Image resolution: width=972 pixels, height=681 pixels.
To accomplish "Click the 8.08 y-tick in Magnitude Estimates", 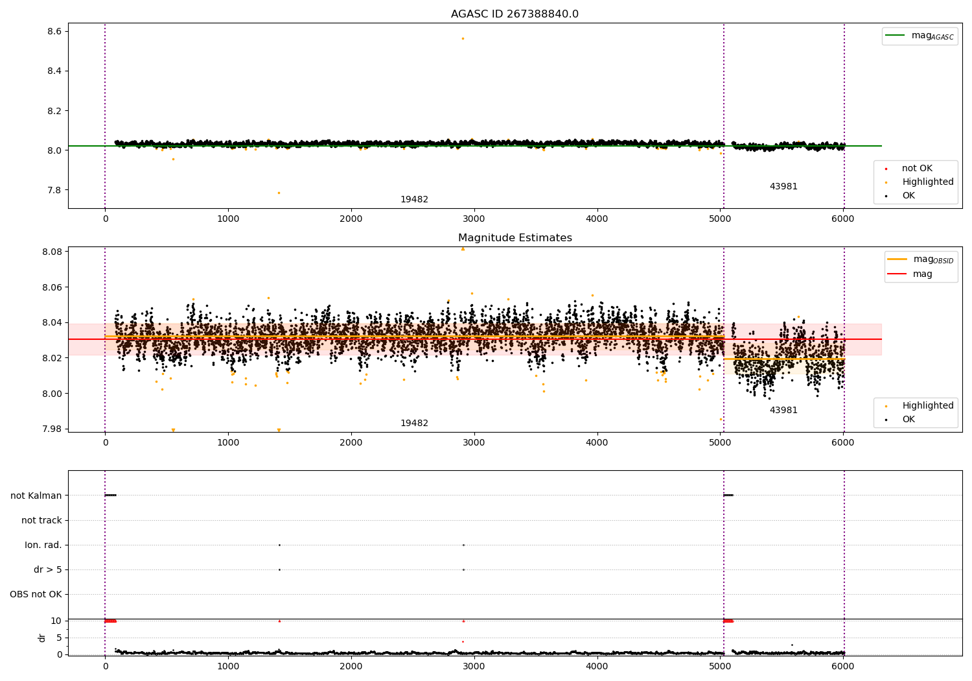I will 52,252.
